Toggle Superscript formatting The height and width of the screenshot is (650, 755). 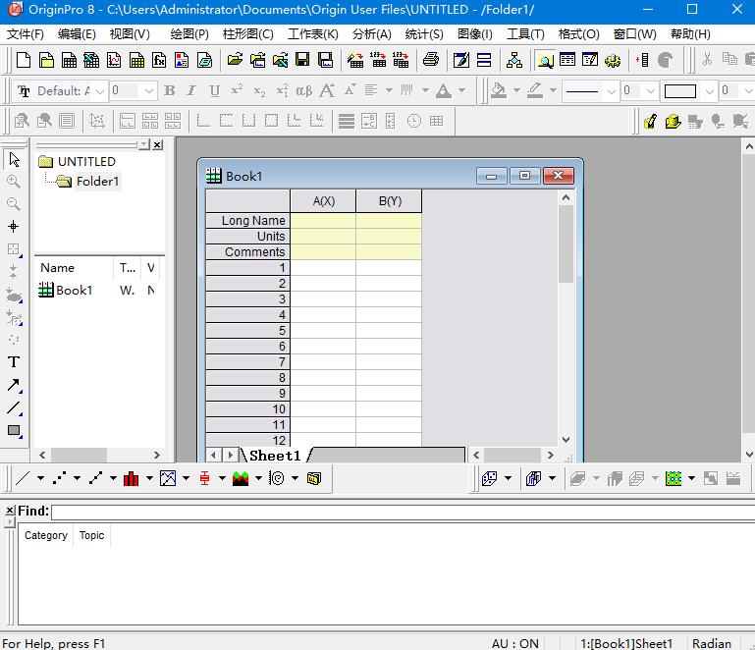237,90
